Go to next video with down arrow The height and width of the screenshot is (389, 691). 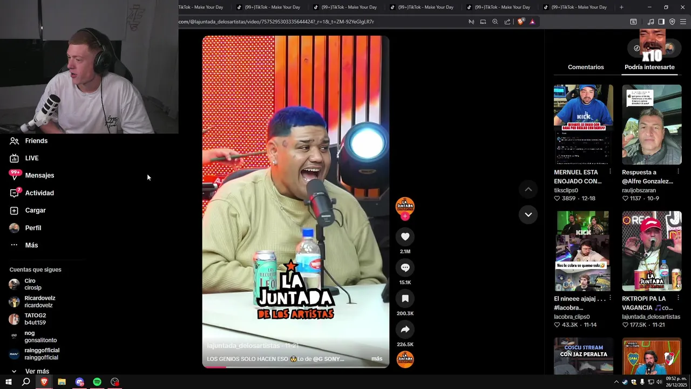click(x=528, y=214)
